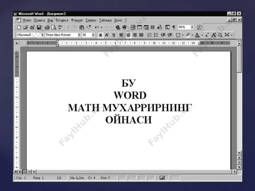Screen dimensions: 255x191
Task: Click the font color letter A
Action: [x=197, y=35]
